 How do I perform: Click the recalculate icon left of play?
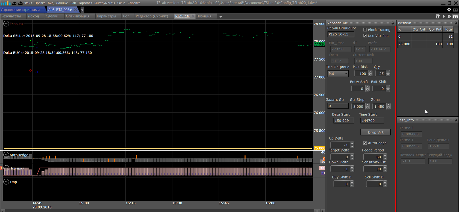tap(437, 16)
